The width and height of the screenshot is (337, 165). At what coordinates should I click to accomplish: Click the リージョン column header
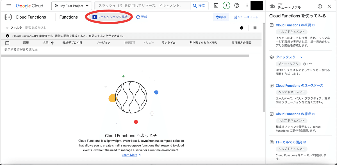coord(103,43)
